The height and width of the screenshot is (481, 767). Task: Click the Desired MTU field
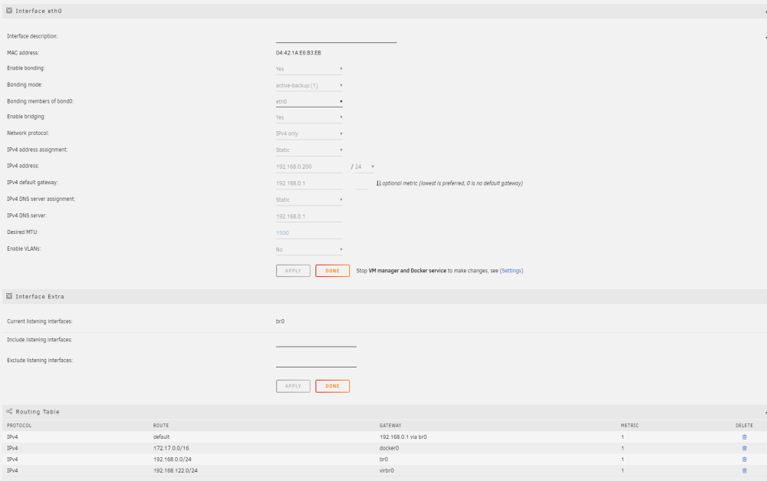pos(309,233)
